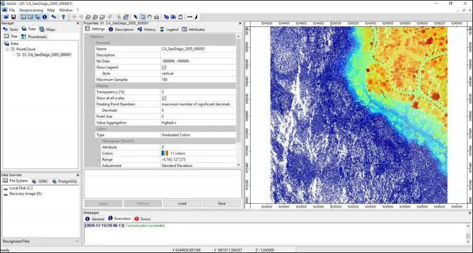Collapse the Histogram Stretch group
473x253 pixels.
[x=99, y=141]
